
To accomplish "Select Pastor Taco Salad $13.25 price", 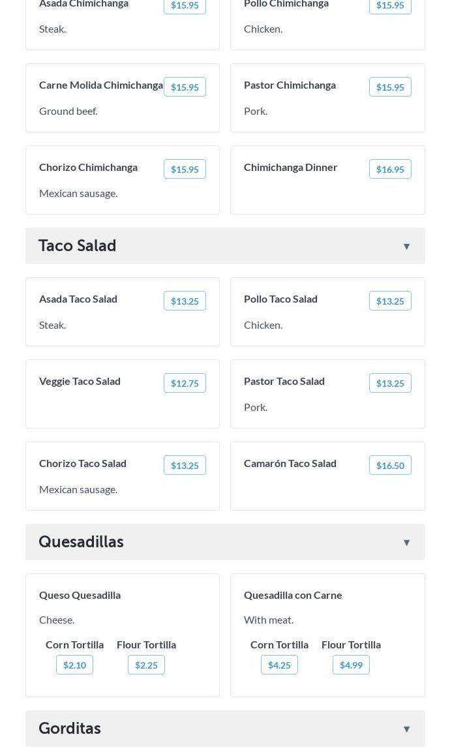I will 390,384.
